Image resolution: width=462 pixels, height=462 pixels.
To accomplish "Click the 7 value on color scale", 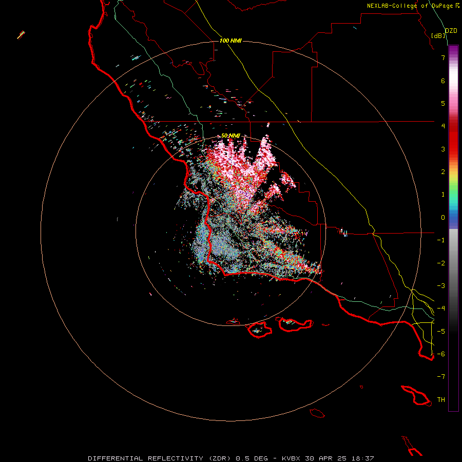I will click(x=443, y=57).
